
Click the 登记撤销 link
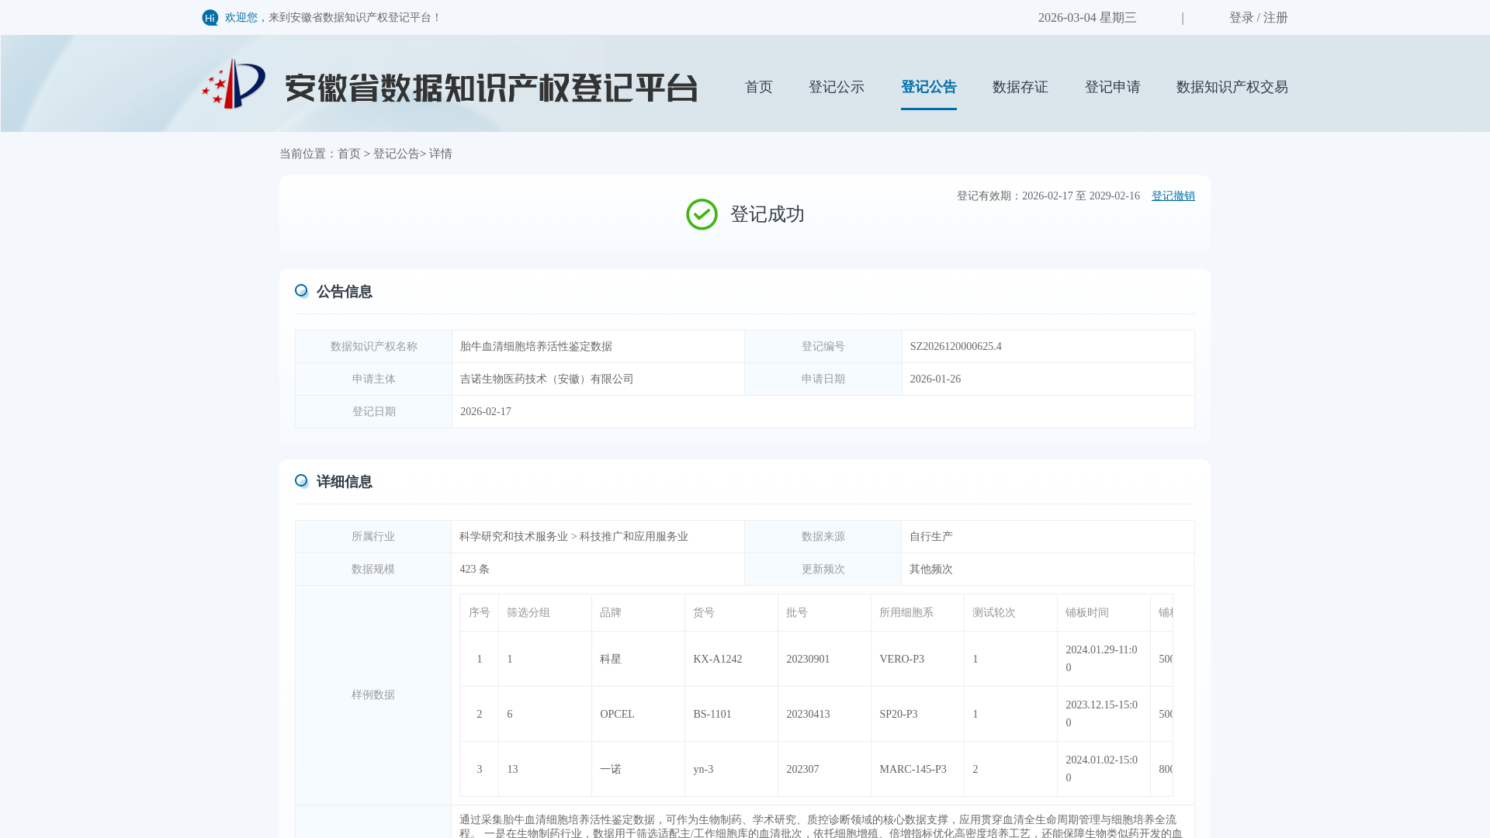[1173, 196]
